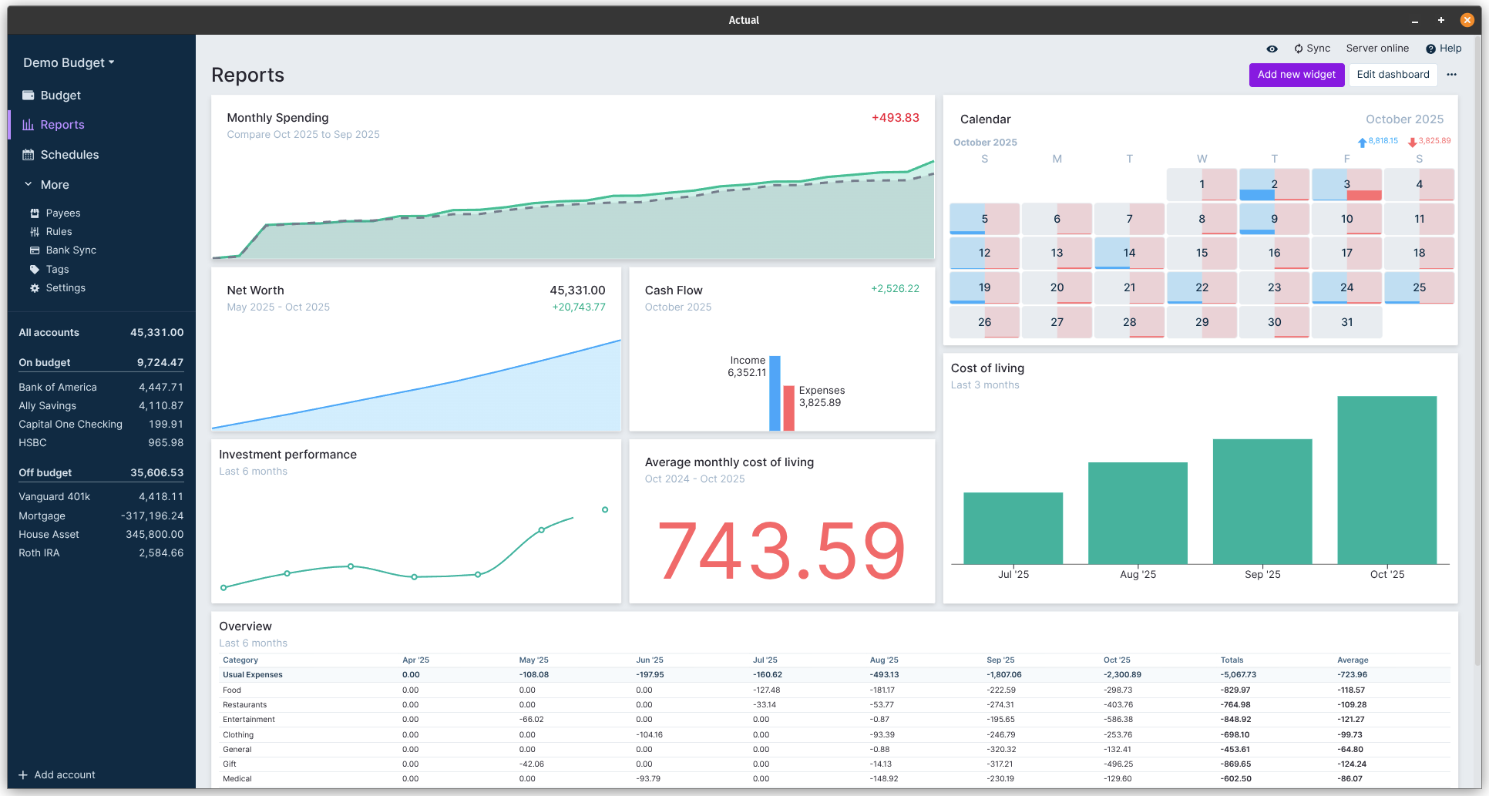Image resolution: width=1489 pixels, height=796 pixels.
Task: Click the Oct '25 bar in Cost of living
Action: (x=1386, y=480)
